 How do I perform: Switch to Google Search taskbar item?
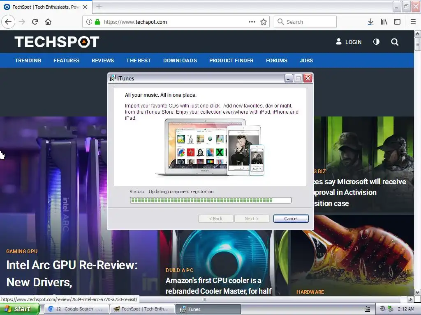(76, 309)
